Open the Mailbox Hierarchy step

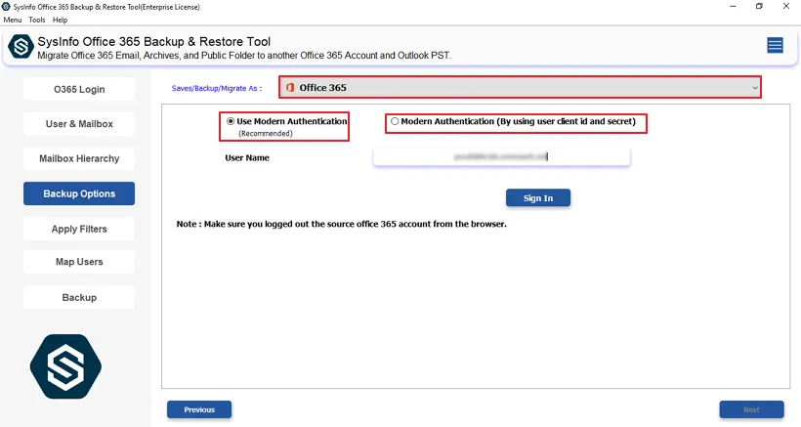pos(79,158)
